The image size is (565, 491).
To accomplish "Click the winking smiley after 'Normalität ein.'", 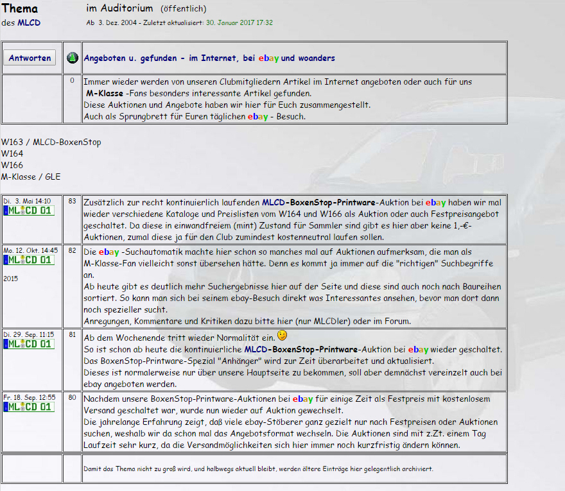I will 282,336.
